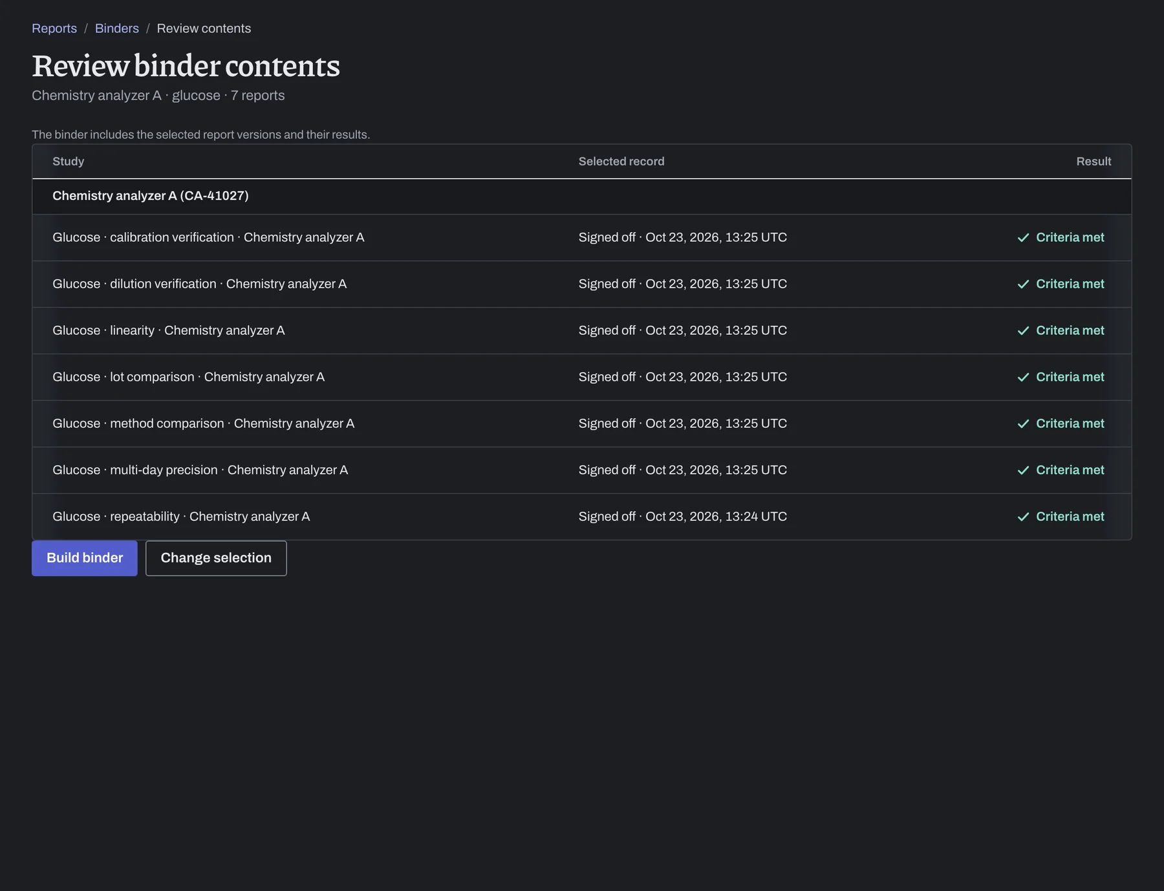The width and height of the screenshot is (1164, 891).
Task: Click the checkmark icon in calibration verification row
Action: (x=1023, y=238)
